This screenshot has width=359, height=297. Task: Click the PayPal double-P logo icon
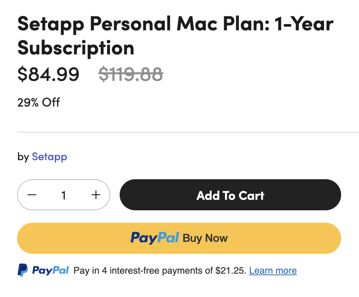(23, 270)
